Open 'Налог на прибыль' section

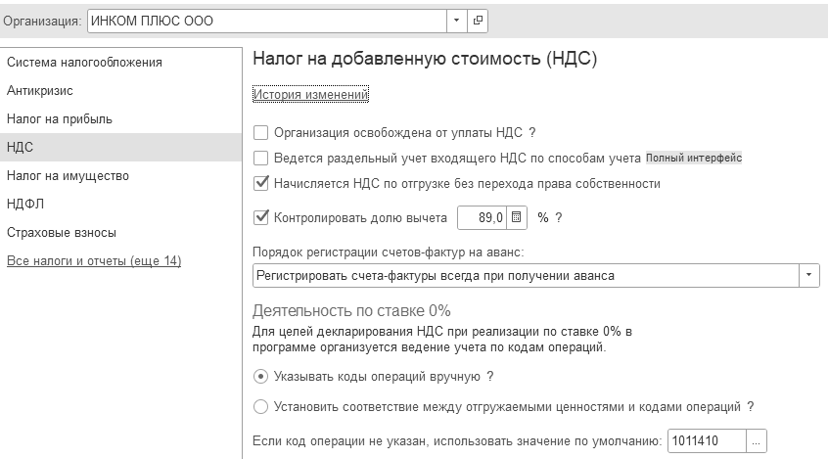60,118
